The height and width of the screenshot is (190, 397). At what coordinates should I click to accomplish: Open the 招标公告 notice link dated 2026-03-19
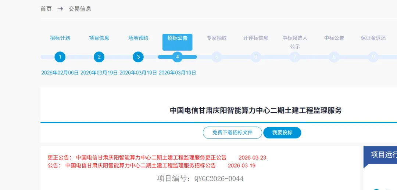click(140, 166)
